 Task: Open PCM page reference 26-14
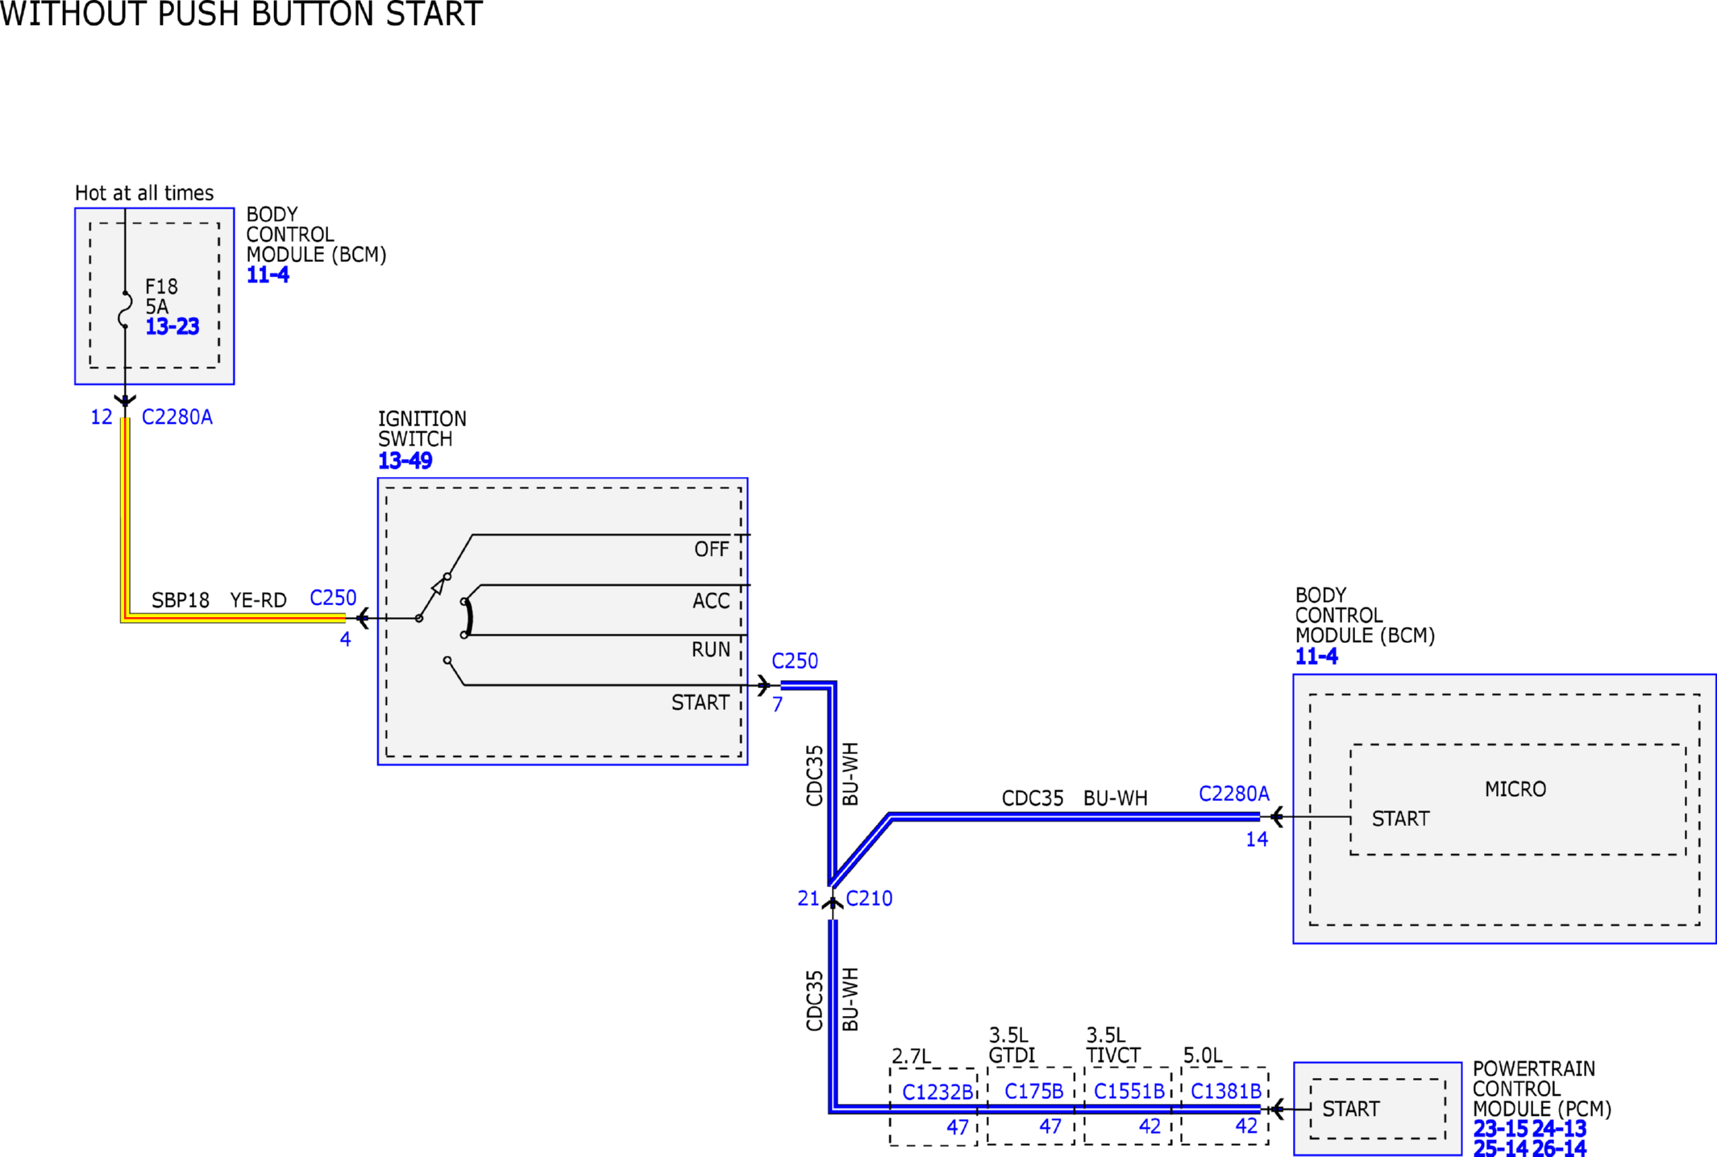1559,1148
